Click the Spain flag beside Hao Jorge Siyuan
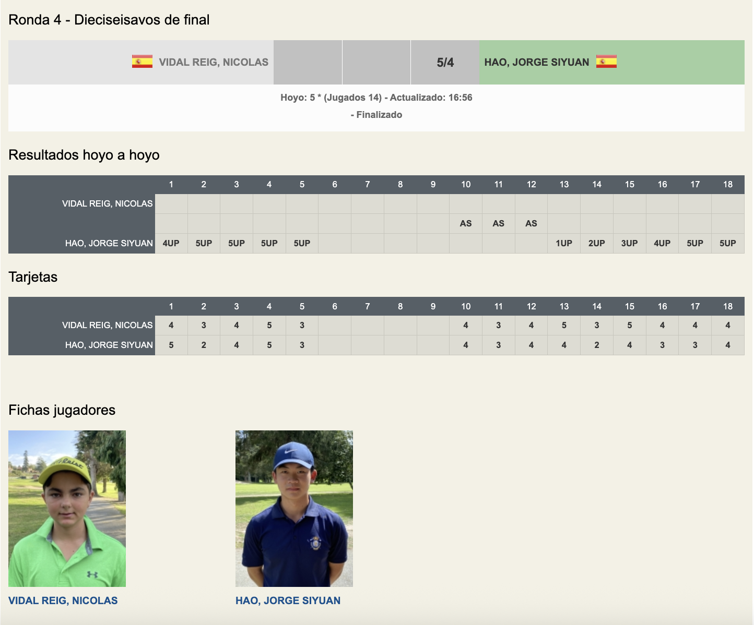 pos(606,62)
